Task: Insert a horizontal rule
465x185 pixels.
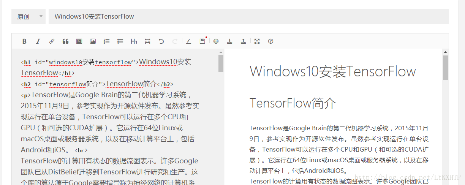Action: pyautogui.click(x=147, y=41)
